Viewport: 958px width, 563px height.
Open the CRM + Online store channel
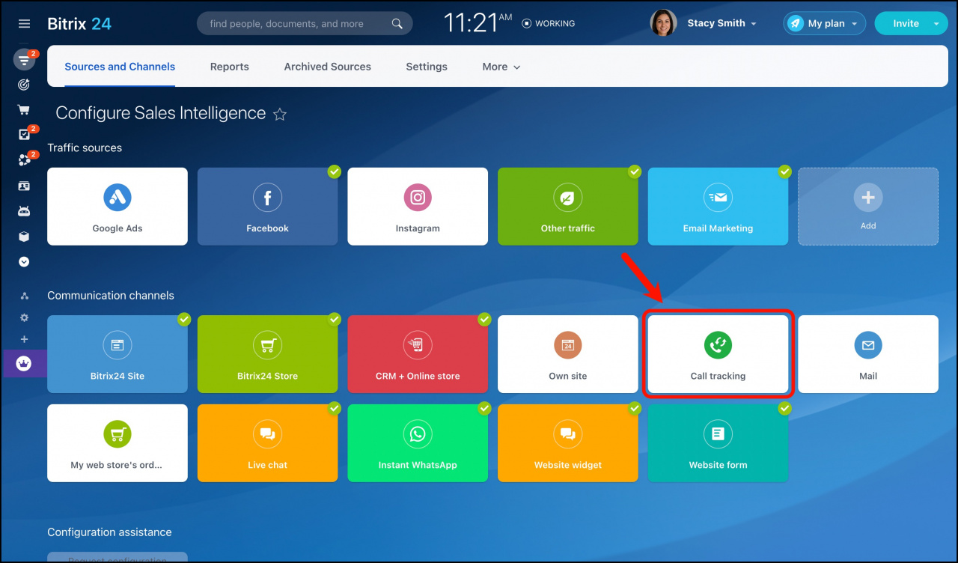click(418, 354)
